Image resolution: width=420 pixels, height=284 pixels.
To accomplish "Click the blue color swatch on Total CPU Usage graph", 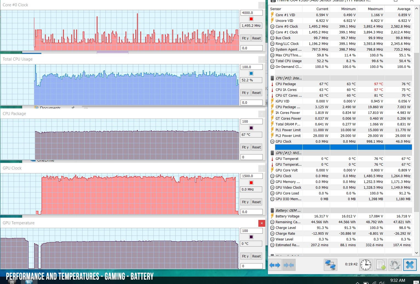I will click(x=251, y=73).
